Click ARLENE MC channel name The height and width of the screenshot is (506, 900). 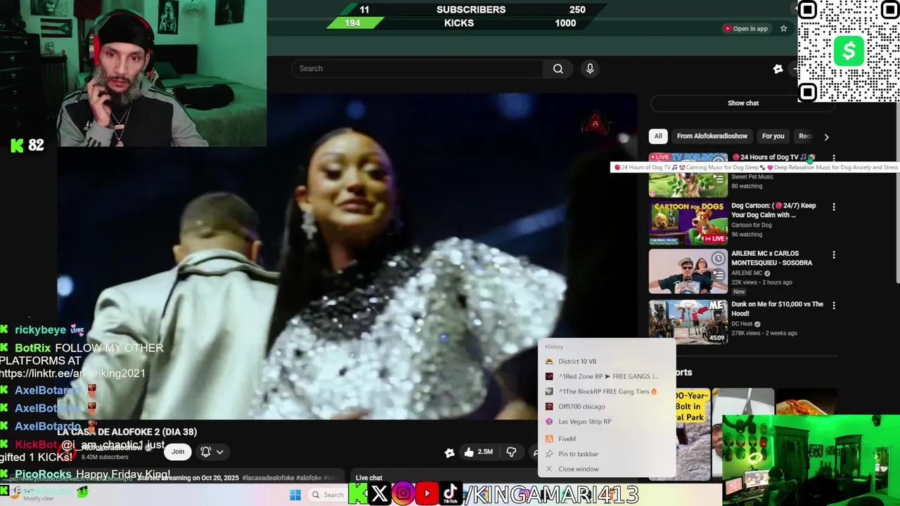tap(746, 273)
